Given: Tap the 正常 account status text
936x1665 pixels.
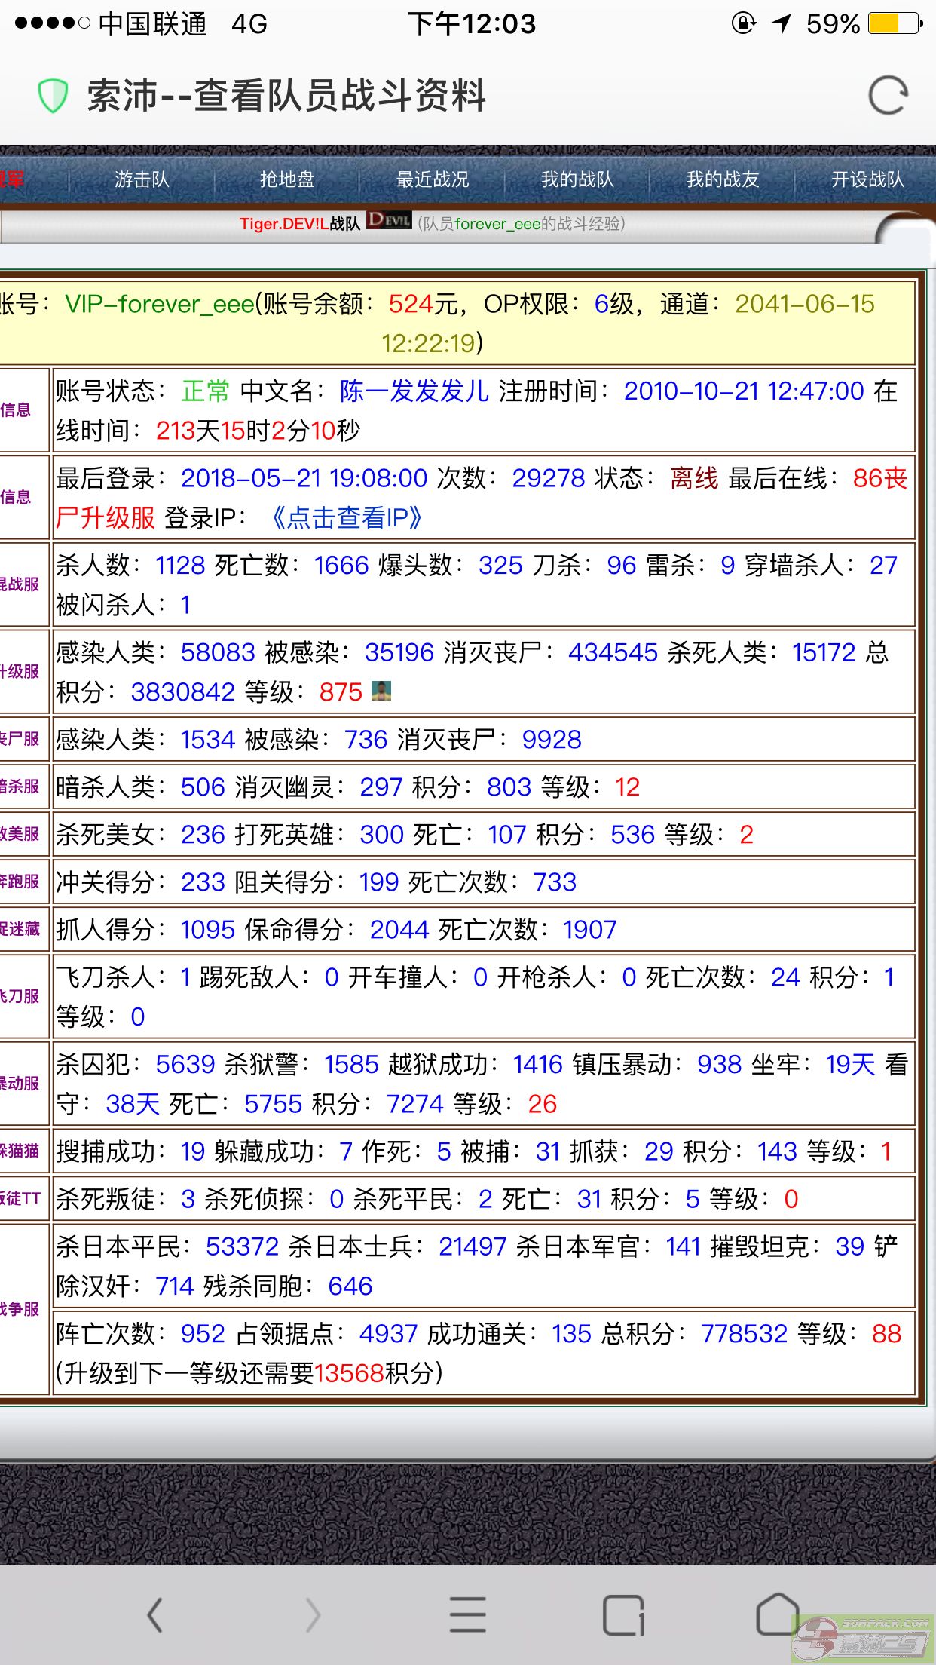Looking at the screenshot, I should coord(206,391).
